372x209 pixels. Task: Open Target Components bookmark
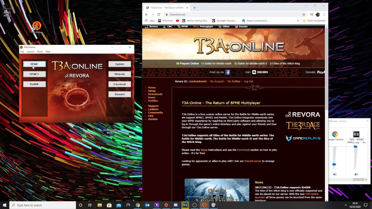point(255,21)
